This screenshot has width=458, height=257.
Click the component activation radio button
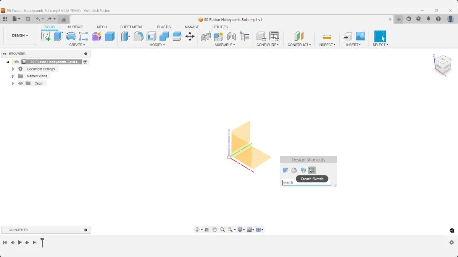(x=85, y=61)
